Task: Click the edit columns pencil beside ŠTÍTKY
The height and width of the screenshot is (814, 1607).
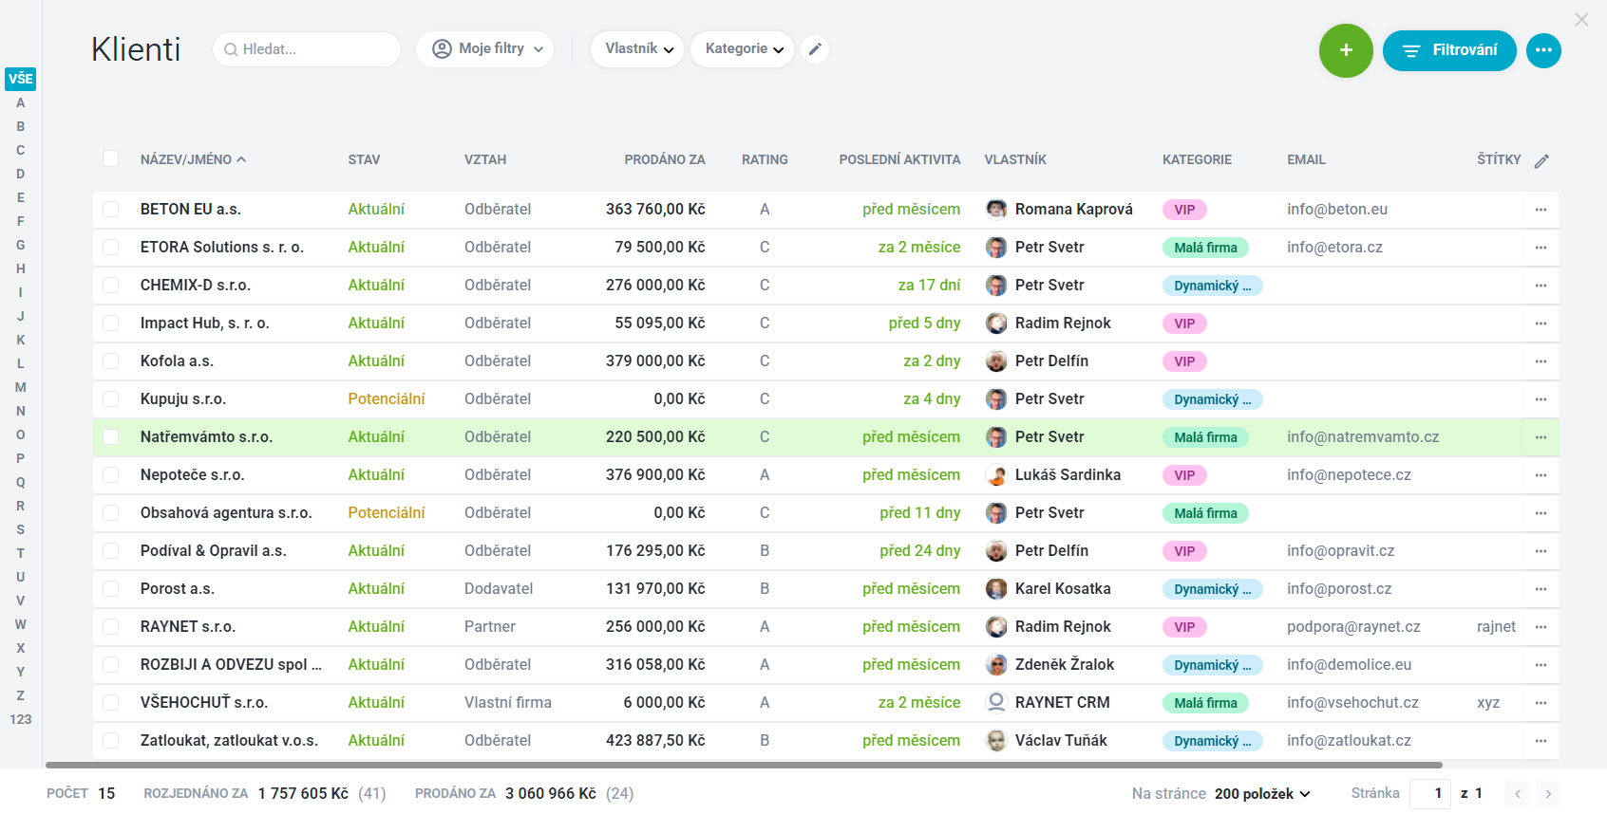Action: click(x=1541, y=160)
